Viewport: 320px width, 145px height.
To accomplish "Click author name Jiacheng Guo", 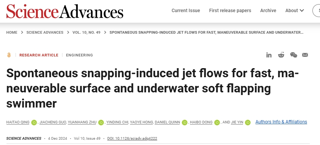I will pyautogui.click(x=53, y=122).
